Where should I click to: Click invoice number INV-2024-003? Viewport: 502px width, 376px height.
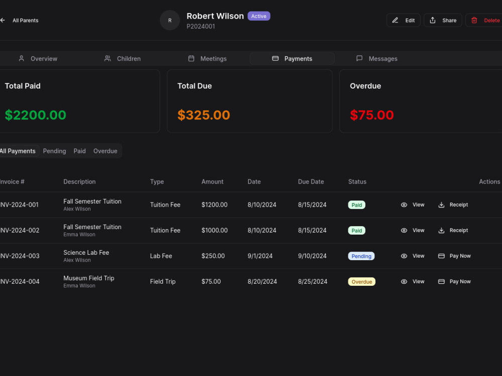pos(20,256)
